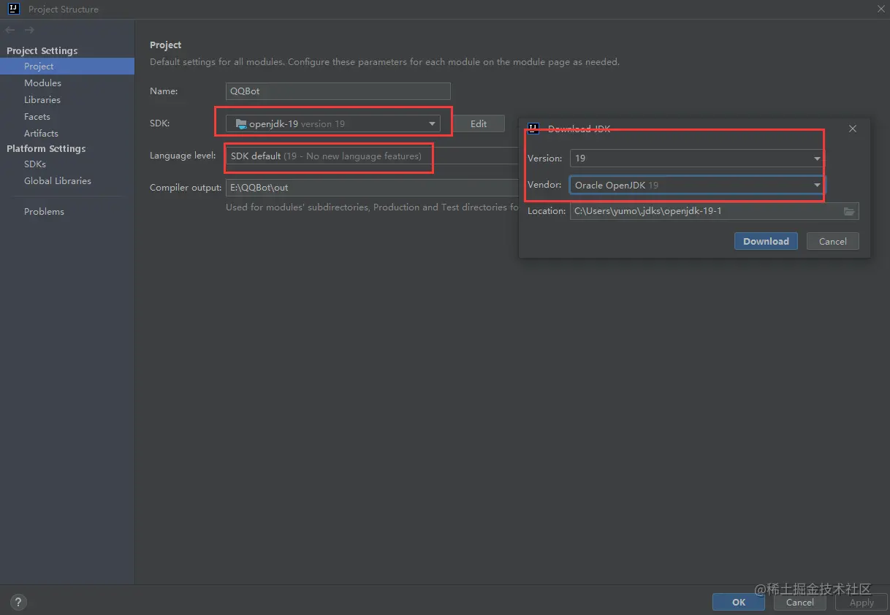Click OK in Project Structure
This screenshot has width=890, height=615.
tap(739, 603)
